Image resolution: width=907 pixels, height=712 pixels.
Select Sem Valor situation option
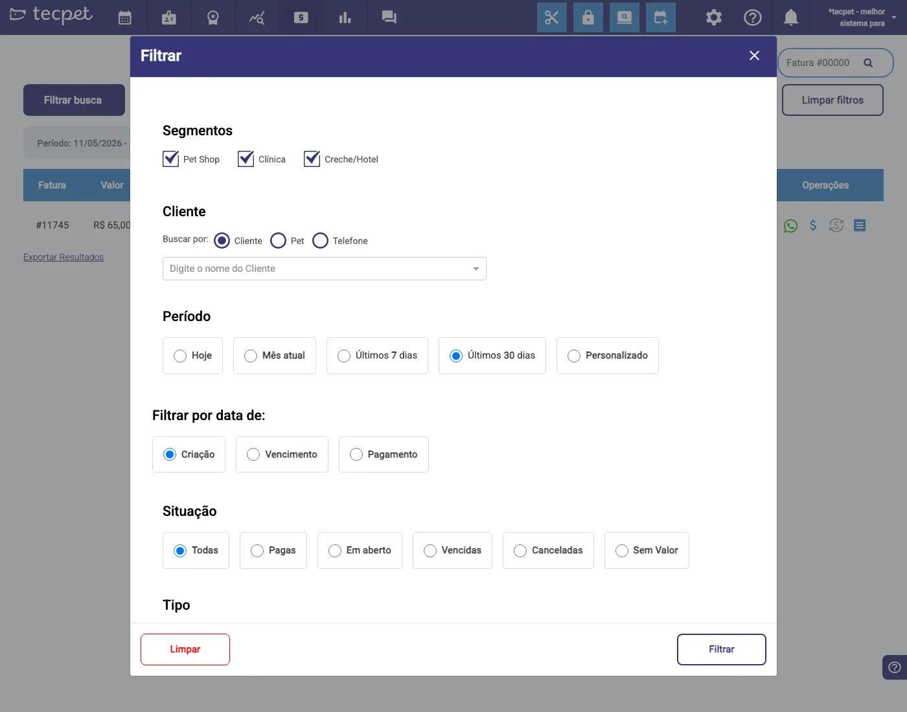coord(647,550)
